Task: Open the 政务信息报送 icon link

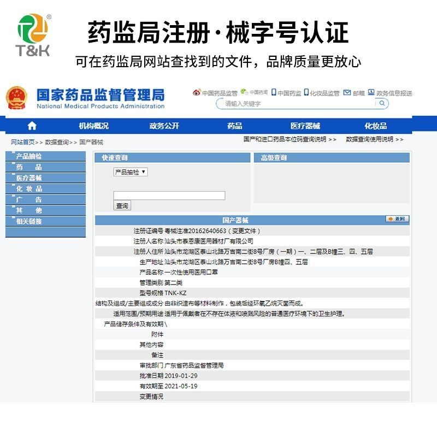Action: pyautogui.click(x=371, y=92)
